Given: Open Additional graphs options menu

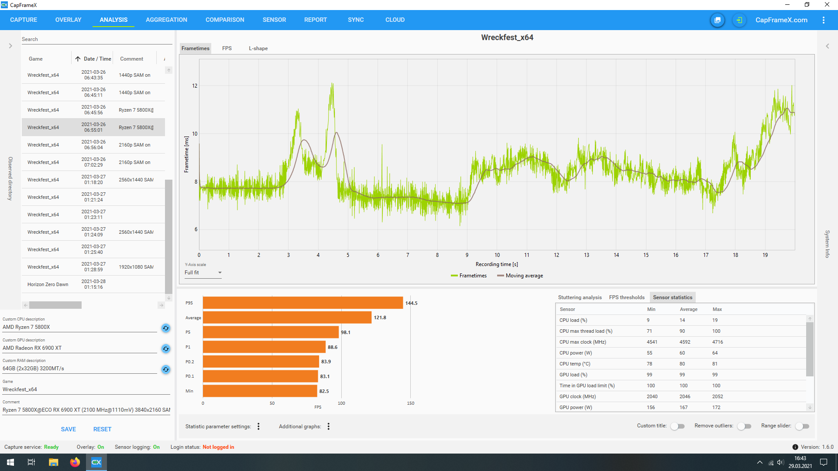Looking at the screenshot, I should pyautogui.click(x=329, y=427).
